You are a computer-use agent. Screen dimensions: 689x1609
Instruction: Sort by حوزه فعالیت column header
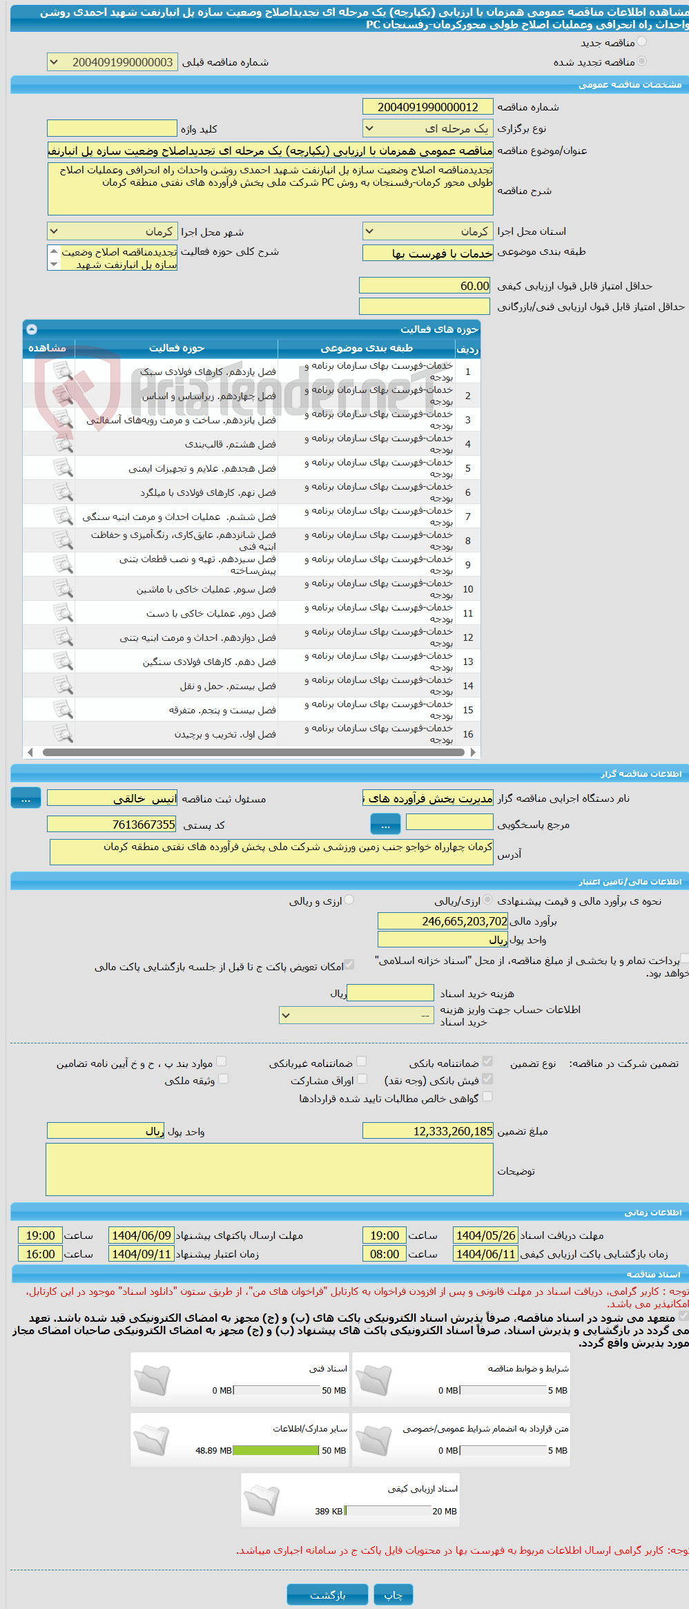pyautogui.click(x=177, y=349)
